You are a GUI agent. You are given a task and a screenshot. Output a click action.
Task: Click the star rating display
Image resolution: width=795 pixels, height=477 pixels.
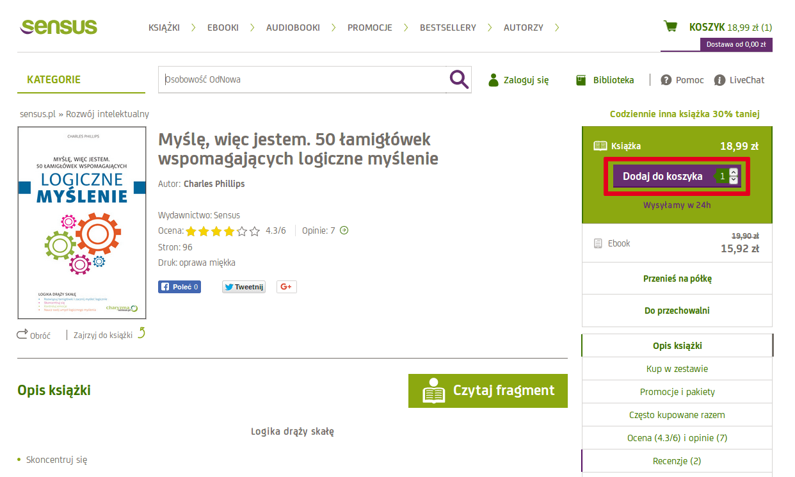coord(223,231)
